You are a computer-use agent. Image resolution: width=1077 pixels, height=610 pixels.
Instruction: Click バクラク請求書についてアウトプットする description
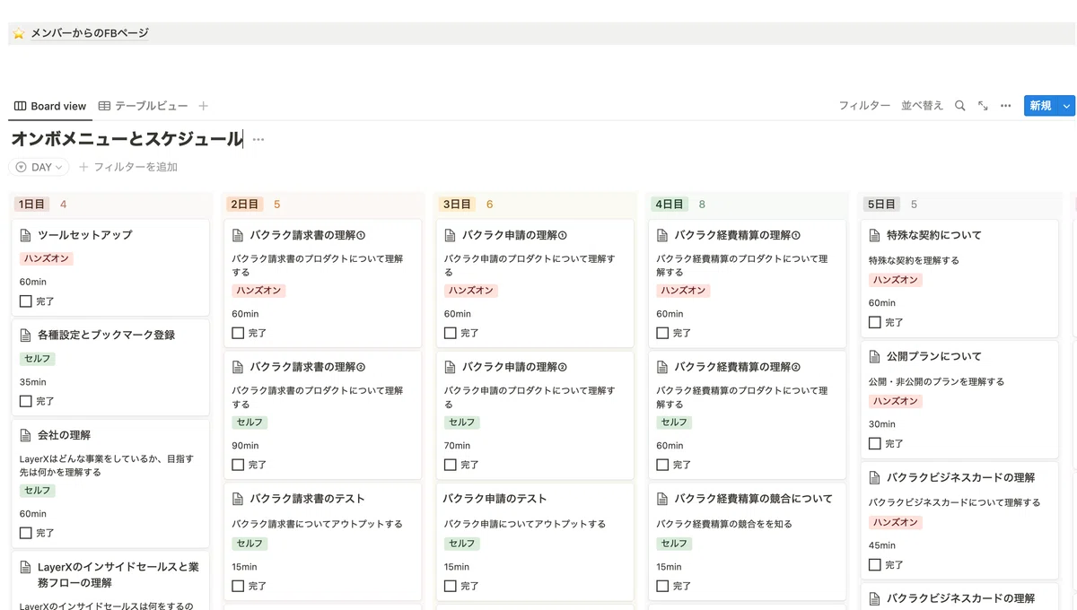[x=317, y=524]
